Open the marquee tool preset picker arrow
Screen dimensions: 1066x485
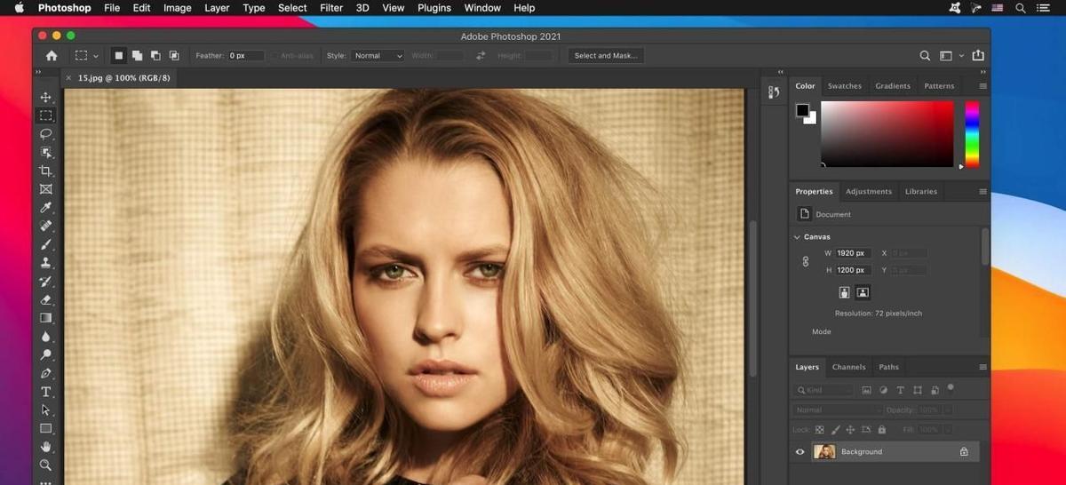pos(95,56)
